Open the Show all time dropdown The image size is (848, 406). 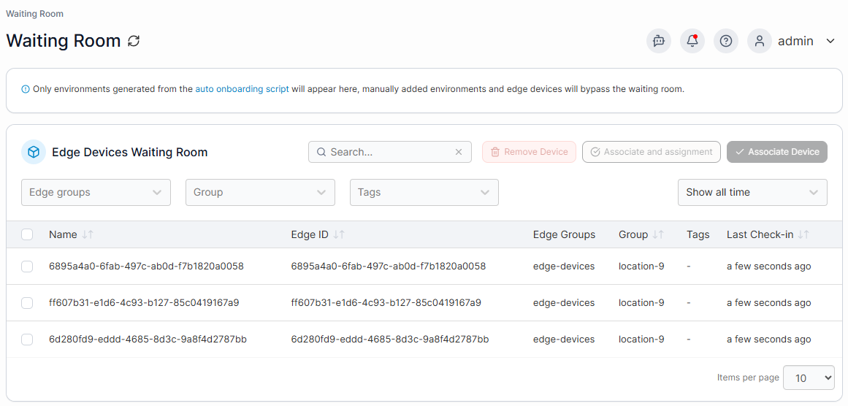(752, 193)
